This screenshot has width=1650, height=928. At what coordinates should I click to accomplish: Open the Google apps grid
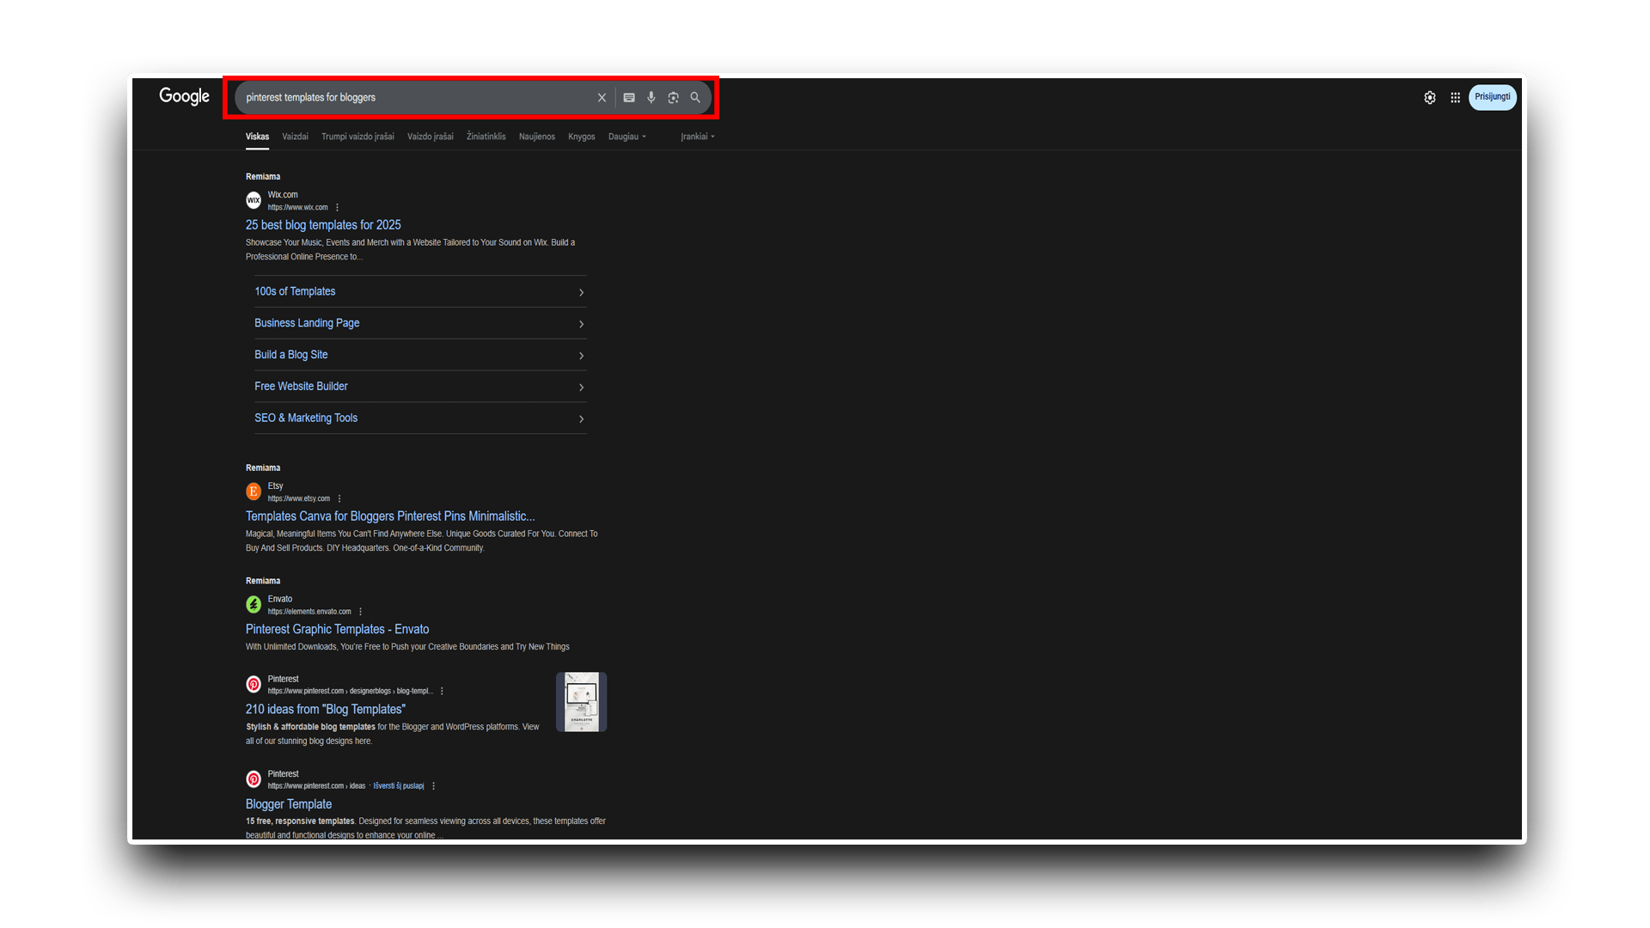coord(1455,97)
